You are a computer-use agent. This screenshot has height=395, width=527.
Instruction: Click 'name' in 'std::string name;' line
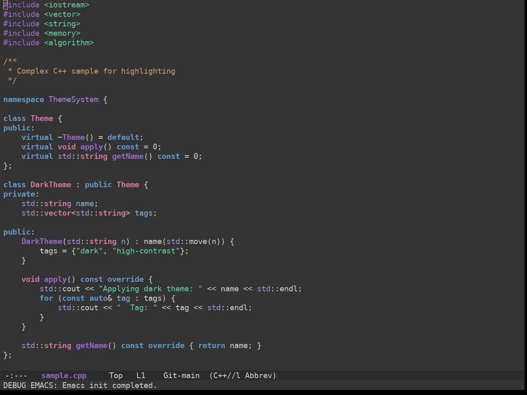(x=85, y=204)
